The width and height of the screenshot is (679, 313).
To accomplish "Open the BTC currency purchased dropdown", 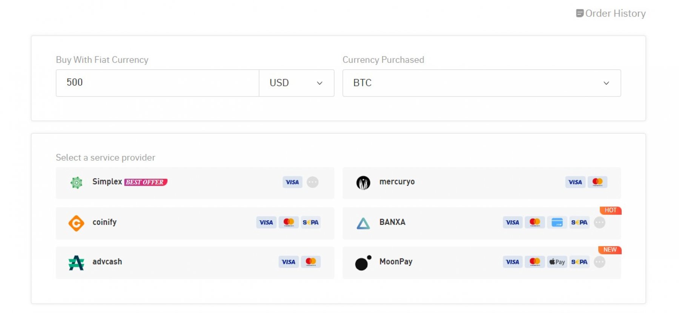I will pyautogui.click(x=481, y=83).
